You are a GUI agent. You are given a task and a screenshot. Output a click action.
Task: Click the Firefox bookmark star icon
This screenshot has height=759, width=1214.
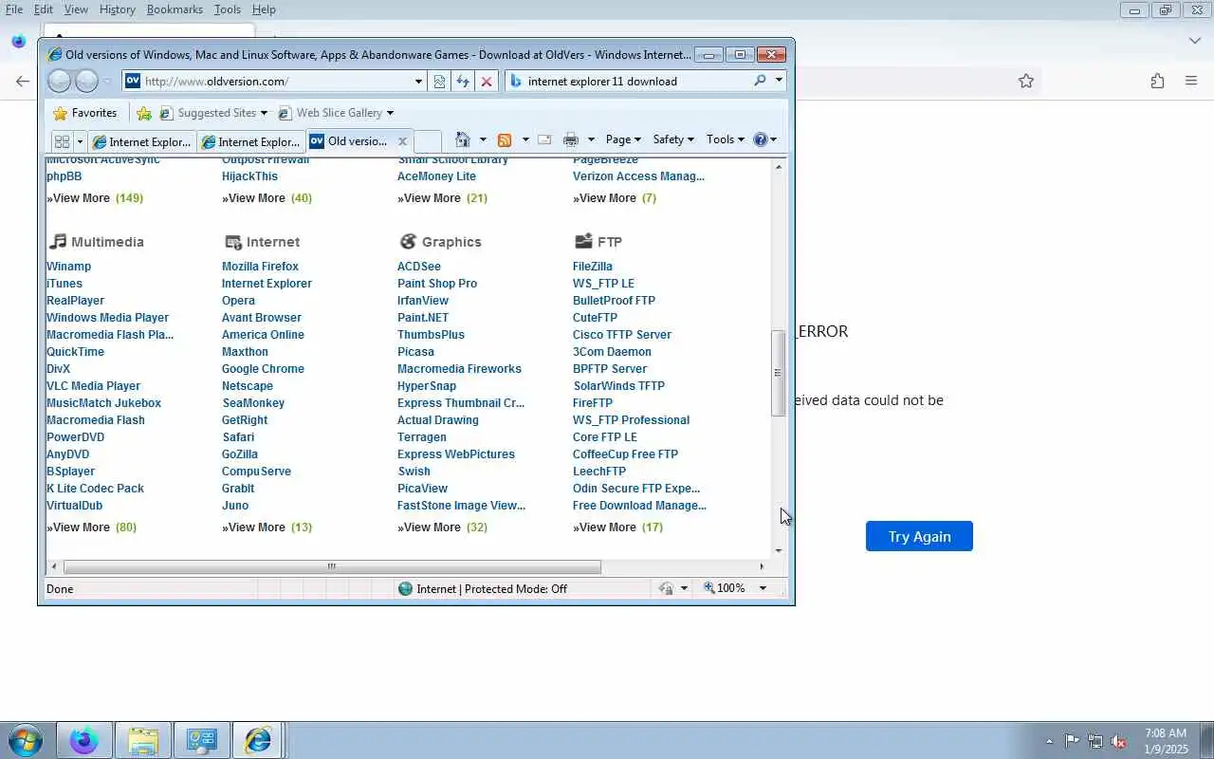tap(1025, 82)
